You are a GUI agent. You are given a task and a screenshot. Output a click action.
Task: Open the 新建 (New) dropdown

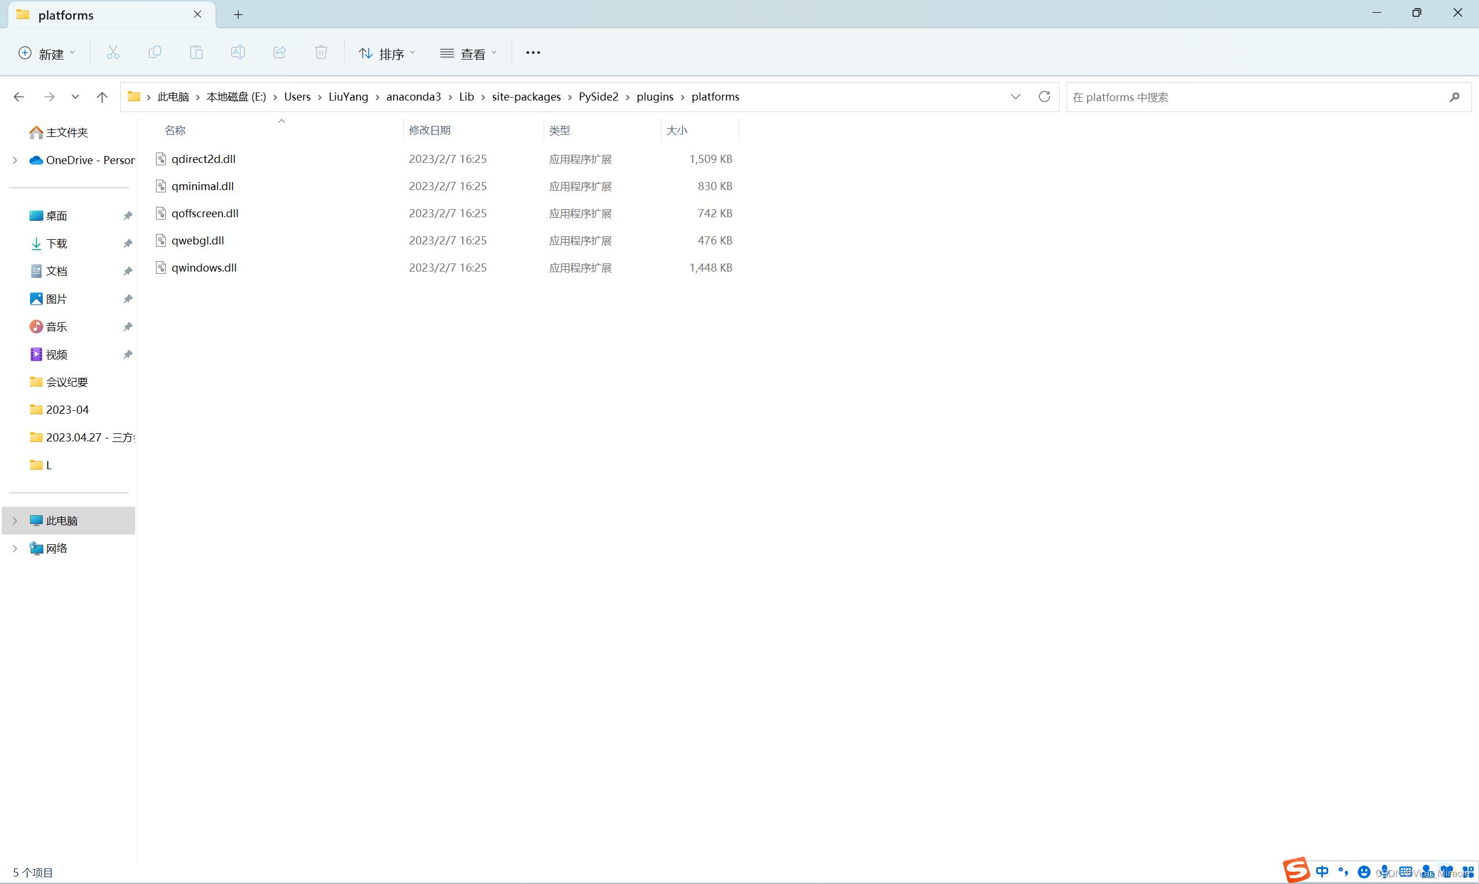[x=47, y=53]
